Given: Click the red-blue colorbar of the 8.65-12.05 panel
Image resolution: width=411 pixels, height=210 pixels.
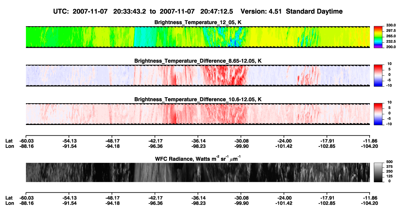Looking at the screenshot, I should [x=378, y=76].
